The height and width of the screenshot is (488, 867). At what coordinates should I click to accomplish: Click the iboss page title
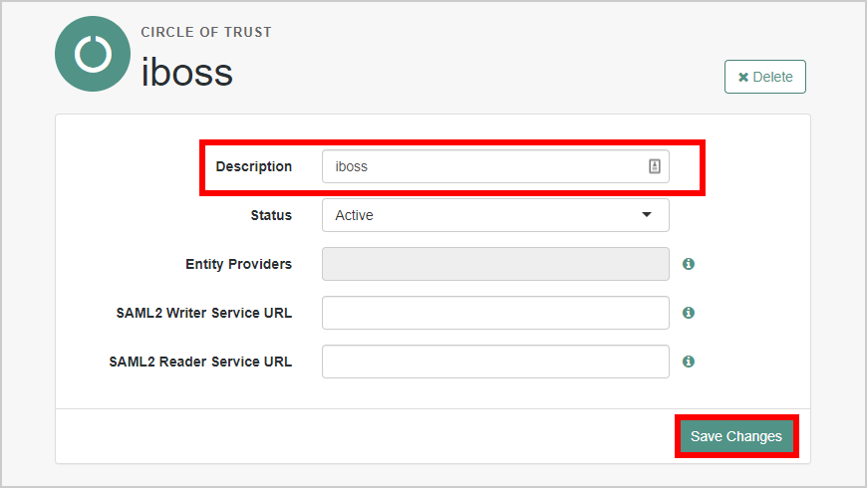coord(187,72)
